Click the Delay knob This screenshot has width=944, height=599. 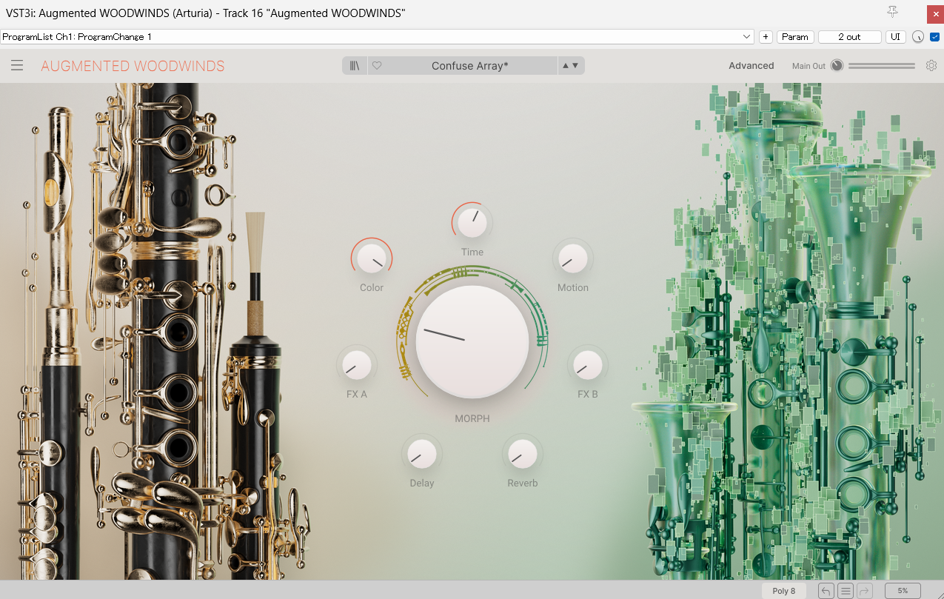[422, 453]
